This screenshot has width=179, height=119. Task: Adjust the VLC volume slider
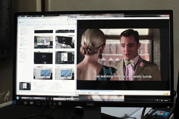[165, 94]
